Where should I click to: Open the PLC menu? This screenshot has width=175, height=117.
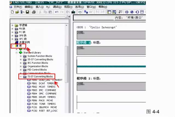pos(48,7)
